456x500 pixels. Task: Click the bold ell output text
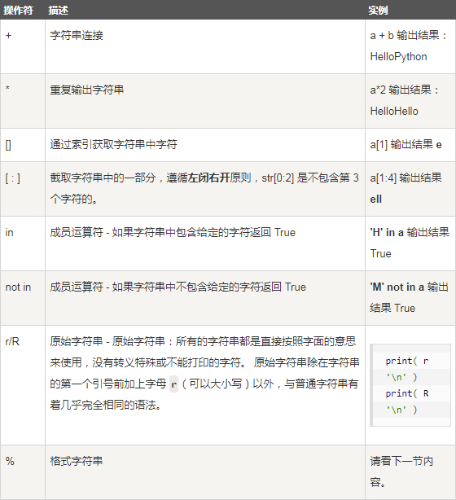(x=375, y=199)
